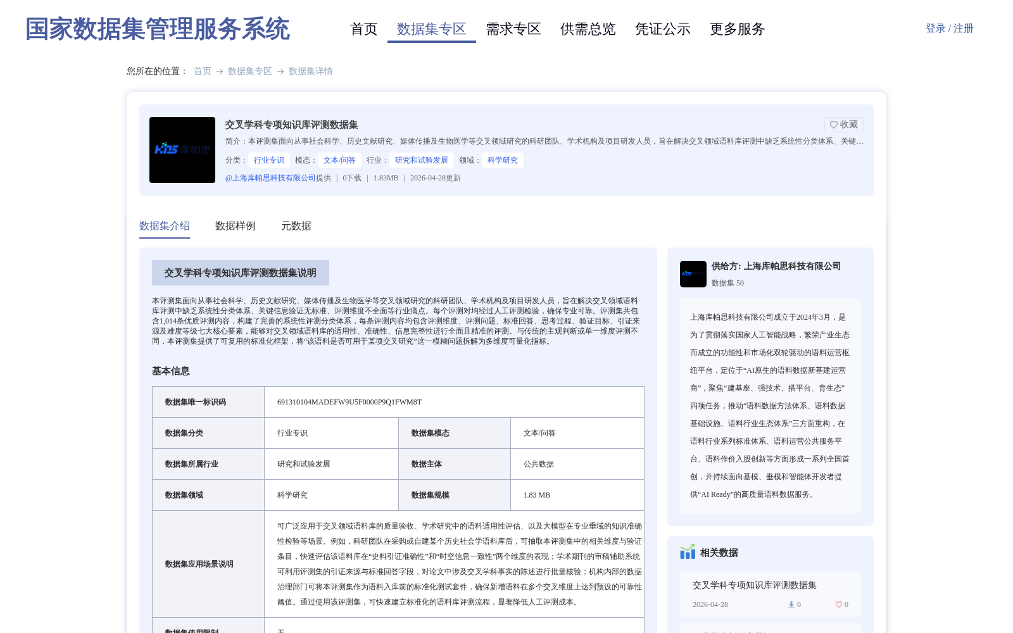
Task: Open related dataset 交叉学科专项知识库评测数据集
Action: (755, 586)
